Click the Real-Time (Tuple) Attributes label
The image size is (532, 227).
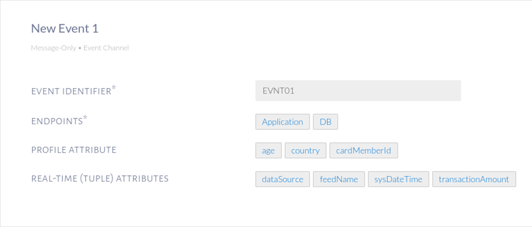point(100,179)
